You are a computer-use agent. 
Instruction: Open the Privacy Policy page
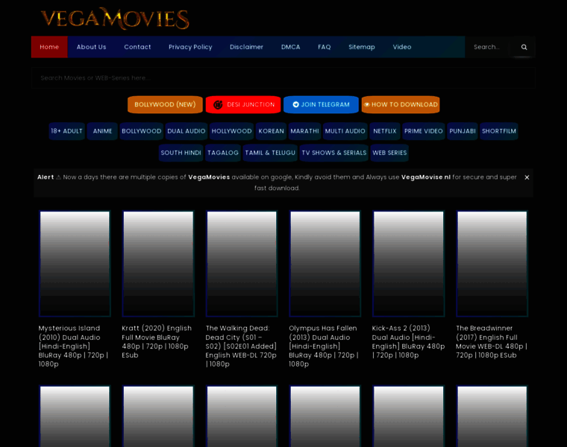coord(190,47)
